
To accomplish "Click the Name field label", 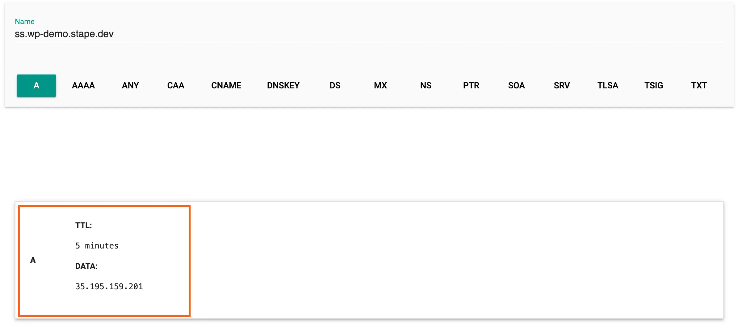I will coord(25,21).
